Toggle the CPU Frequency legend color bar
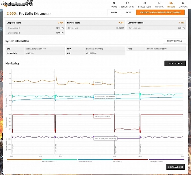 [166, 159]
